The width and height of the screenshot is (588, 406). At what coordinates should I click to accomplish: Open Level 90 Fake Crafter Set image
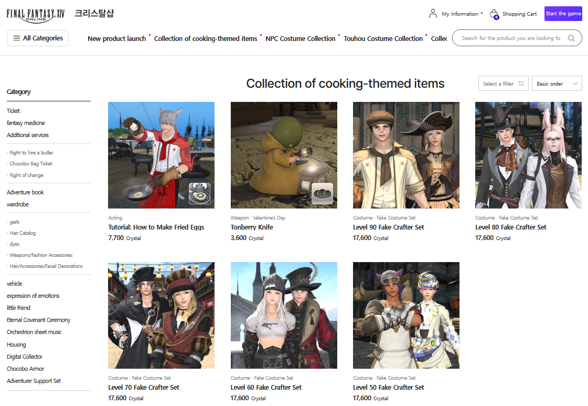coord(406,155)
